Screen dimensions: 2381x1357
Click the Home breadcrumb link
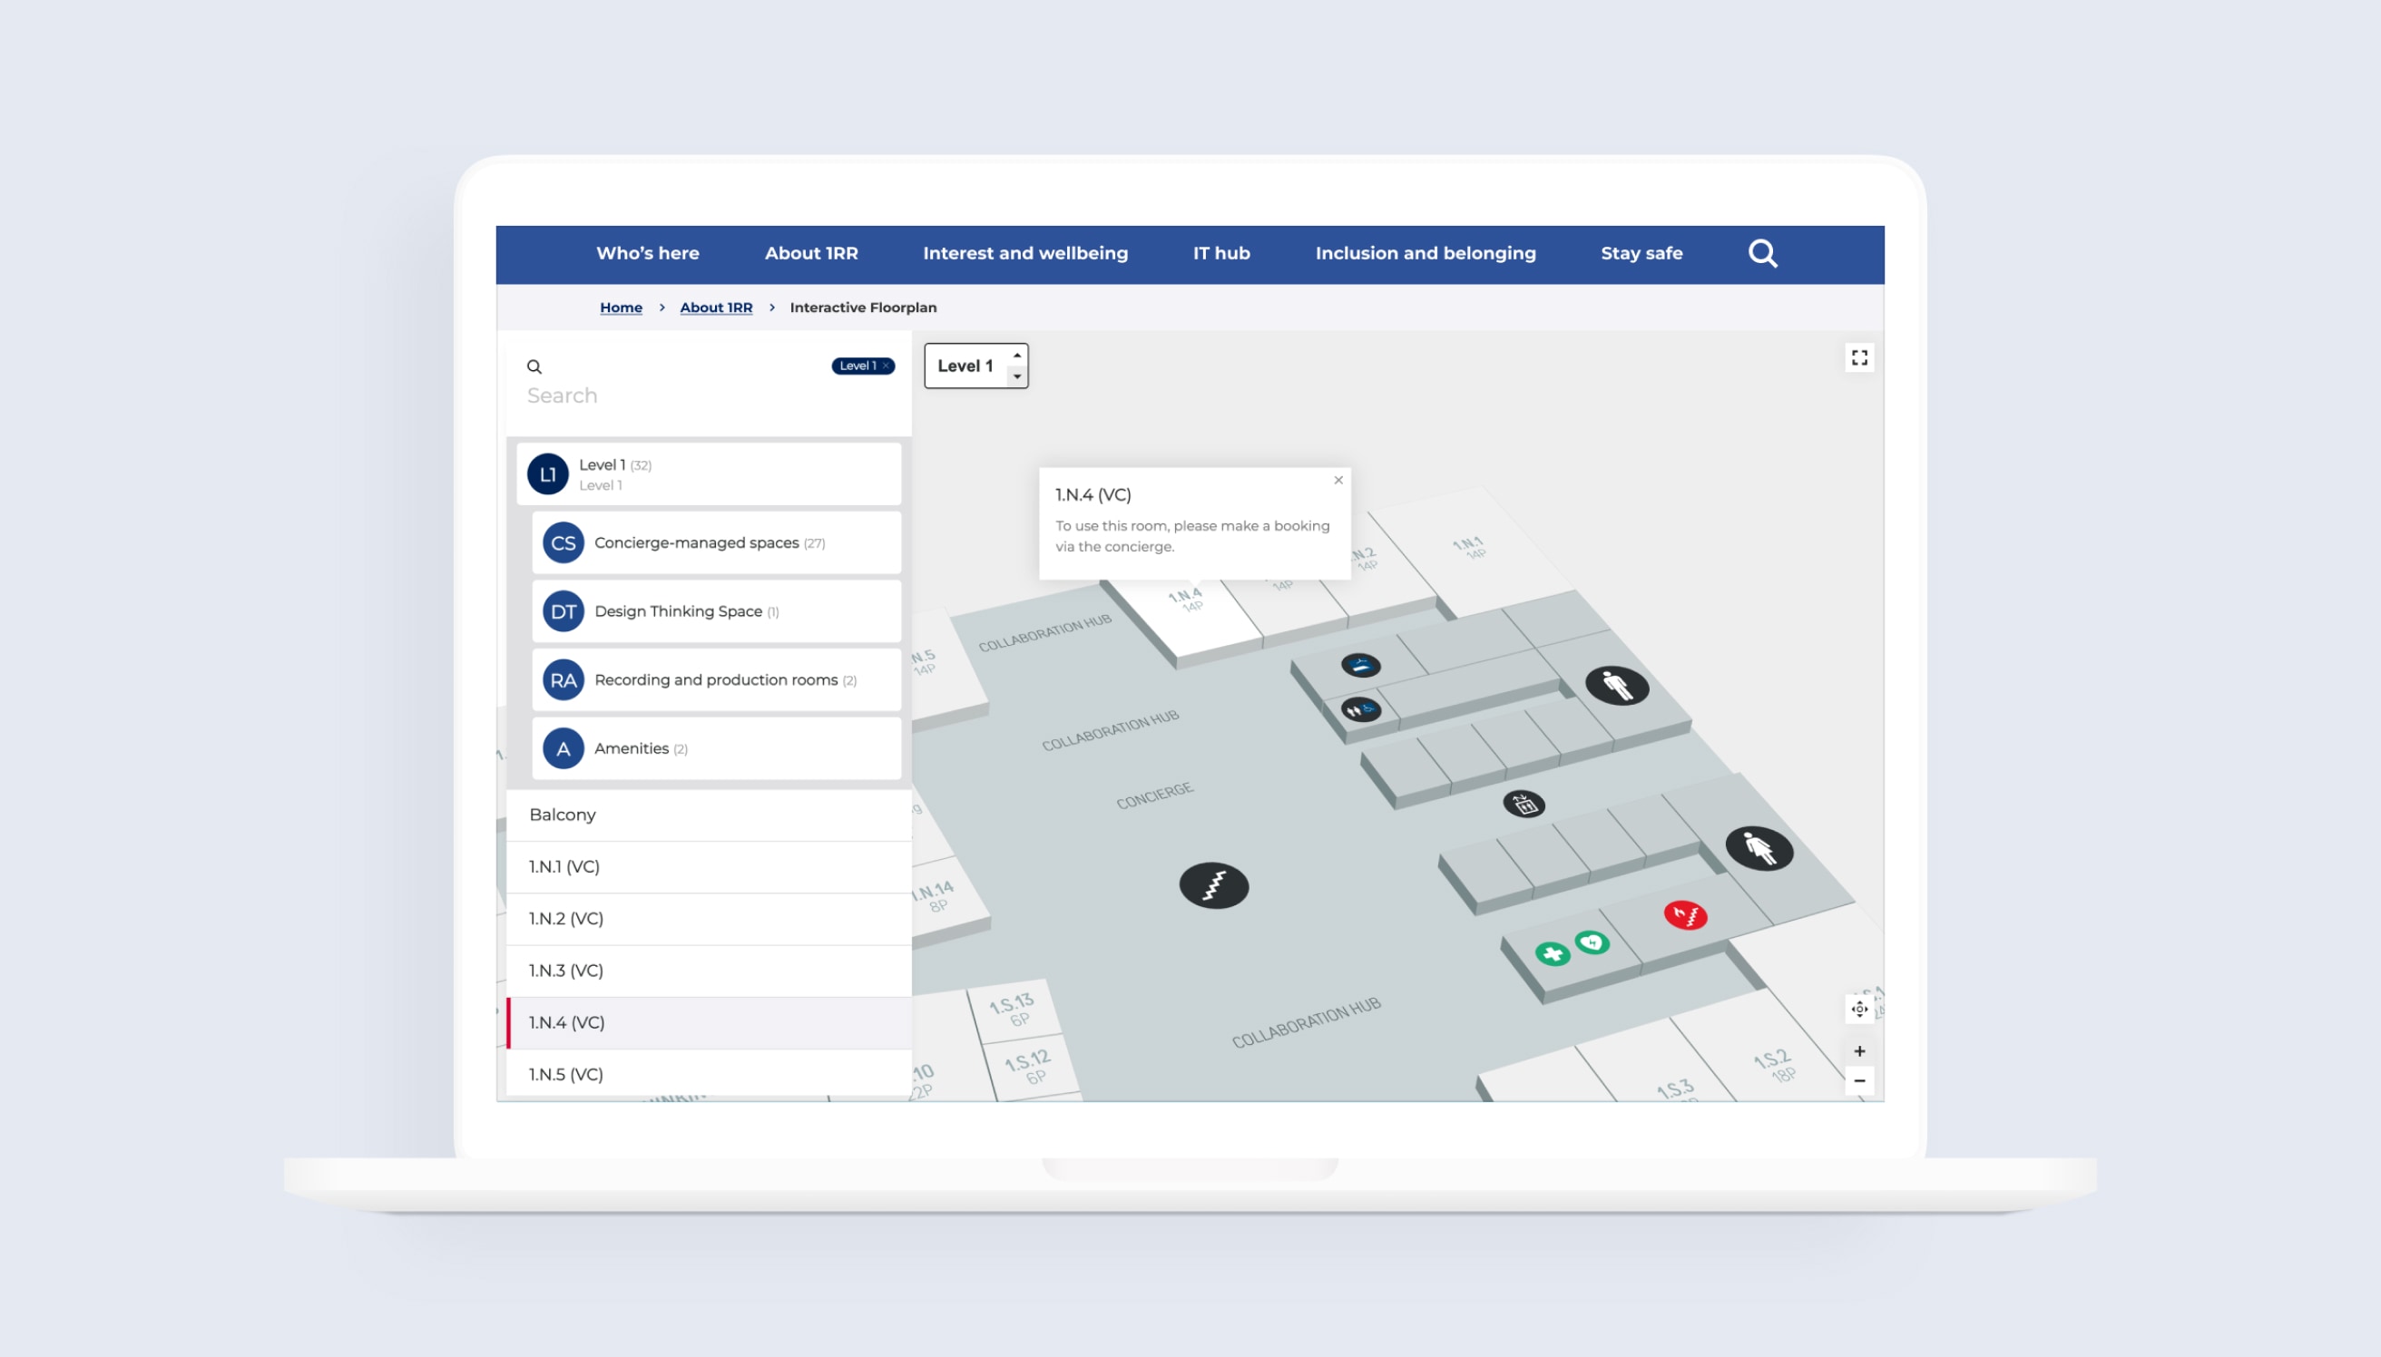pos(620,306)
